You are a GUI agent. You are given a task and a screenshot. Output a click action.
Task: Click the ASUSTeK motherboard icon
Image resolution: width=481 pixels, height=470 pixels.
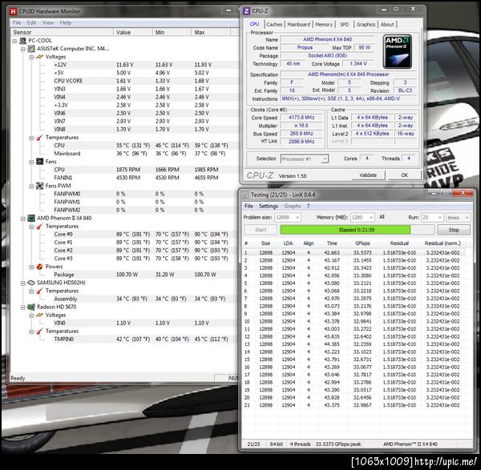(x=31, y=48)
